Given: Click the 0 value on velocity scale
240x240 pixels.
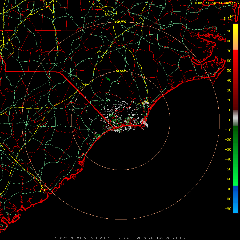Looking at the screenshot, I should pyautogui.click(x=230, y=120).
